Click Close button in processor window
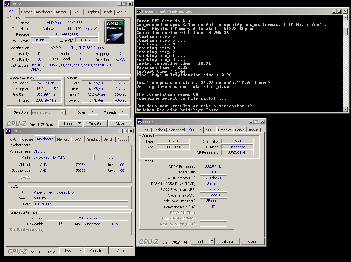351x262 pixels. (120, 123)
